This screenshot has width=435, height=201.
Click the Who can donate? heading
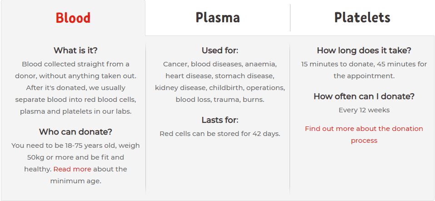point(75,131)
